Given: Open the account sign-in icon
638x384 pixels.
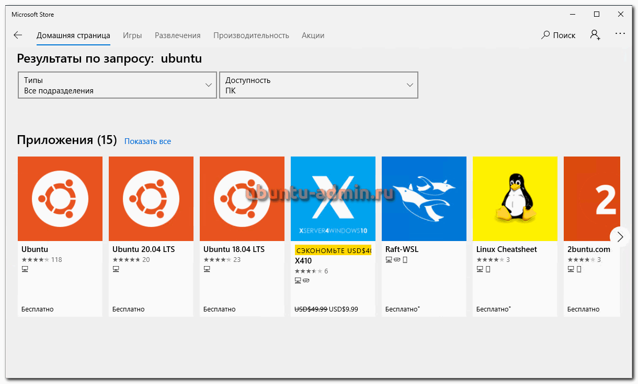Looking at the screenshot, I should (595, 35).
